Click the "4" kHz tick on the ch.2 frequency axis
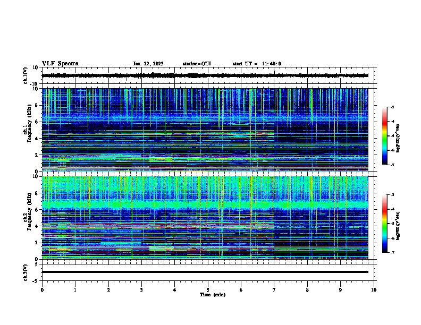421x325 pixels. point(37,226)
